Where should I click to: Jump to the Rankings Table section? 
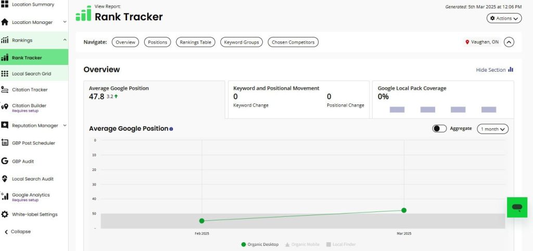(x=196, y=42)
